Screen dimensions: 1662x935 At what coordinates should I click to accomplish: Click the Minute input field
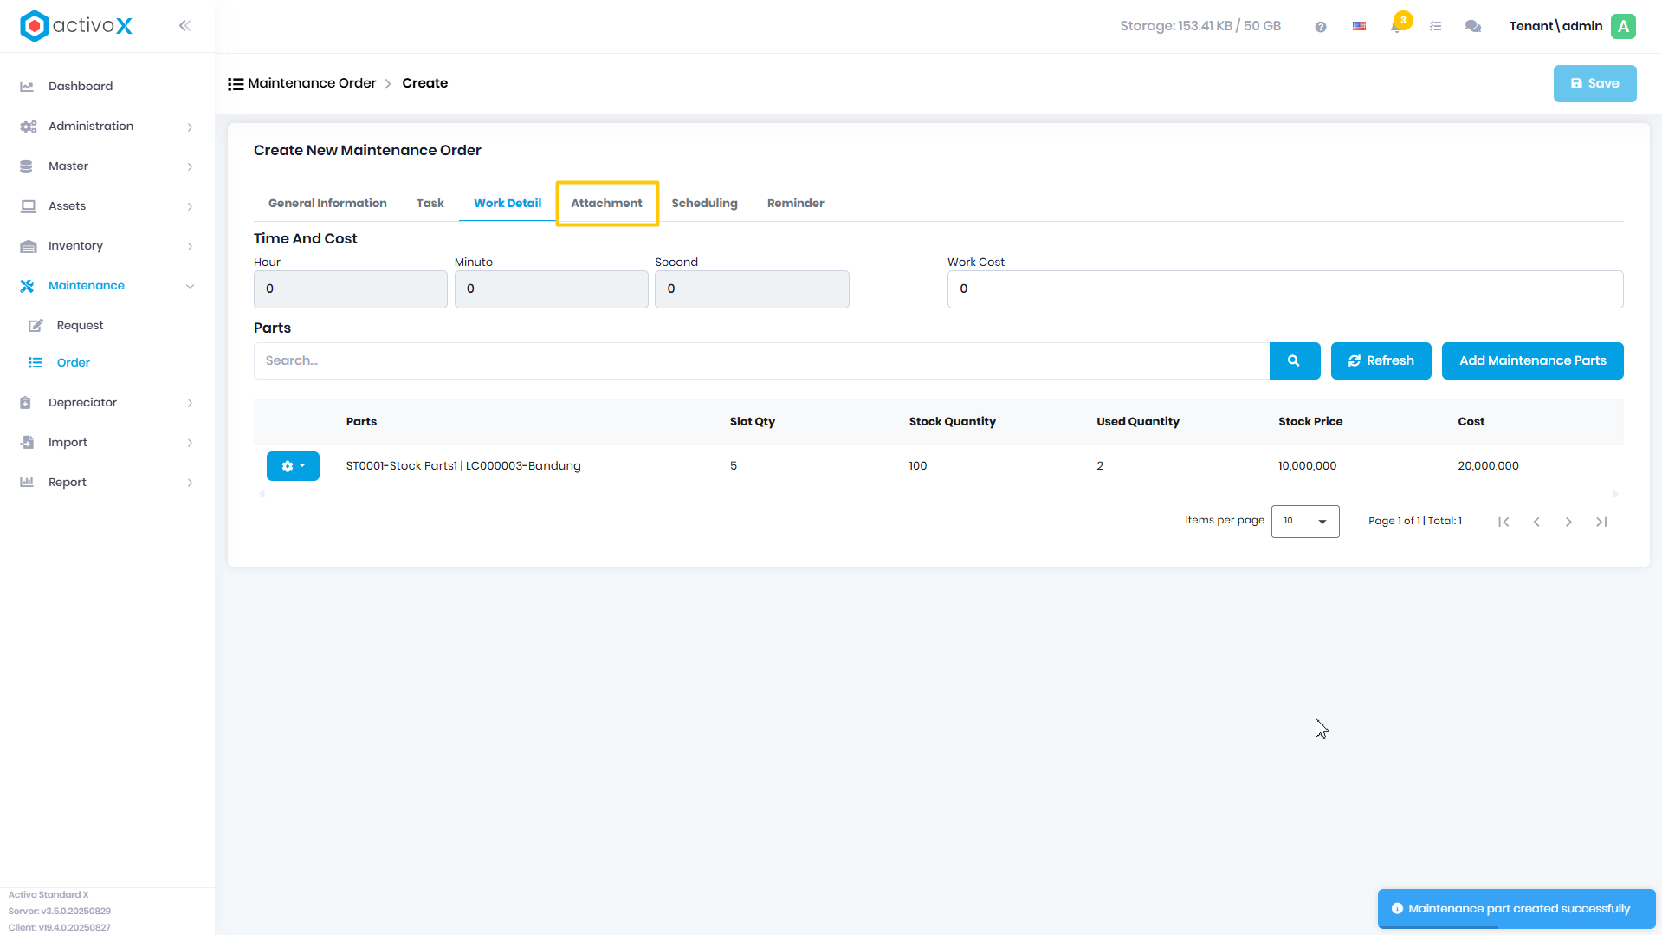(x=551, y=289)
